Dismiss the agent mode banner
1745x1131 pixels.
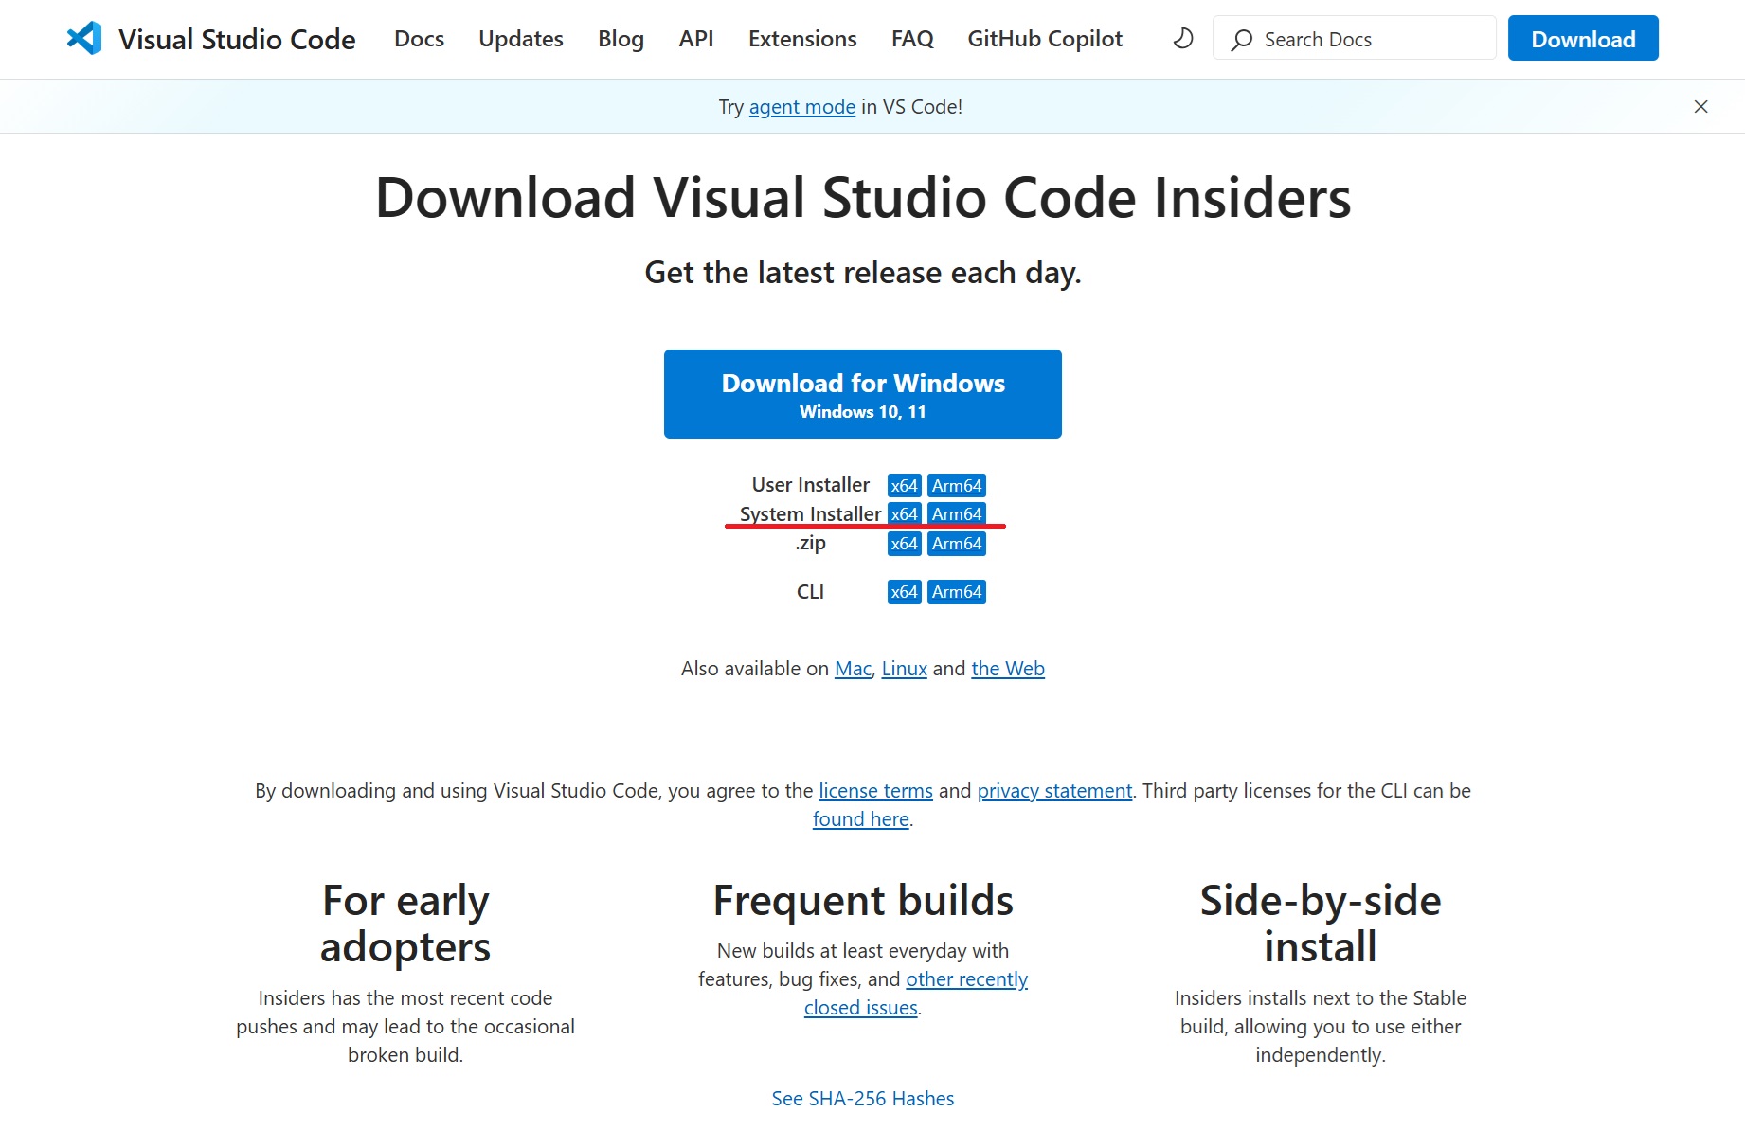(1700, 107)
